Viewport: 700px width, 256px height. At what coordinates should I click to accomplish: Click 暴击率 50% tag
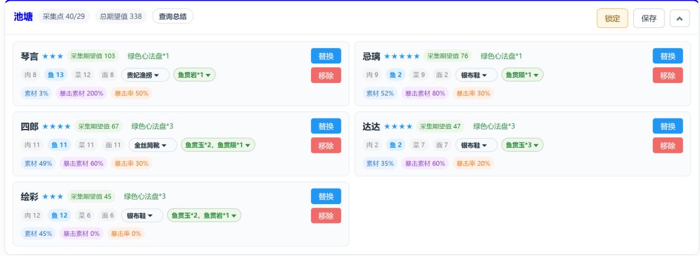pos(132,93)
